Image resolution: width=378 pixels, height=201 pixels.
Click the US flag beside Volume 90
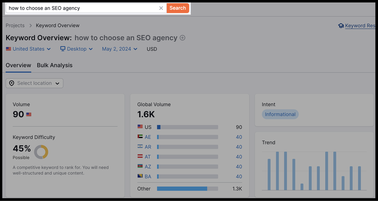point(29,114)
